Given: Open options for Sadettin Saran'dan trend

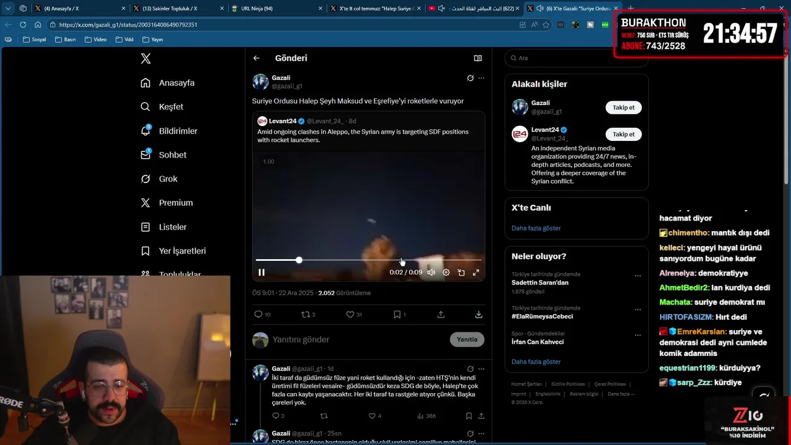Looking at the screenshot, I should [638, 276].
